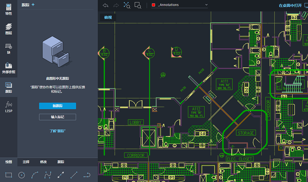Add a new trace with plus icon

tap(33, 4)
